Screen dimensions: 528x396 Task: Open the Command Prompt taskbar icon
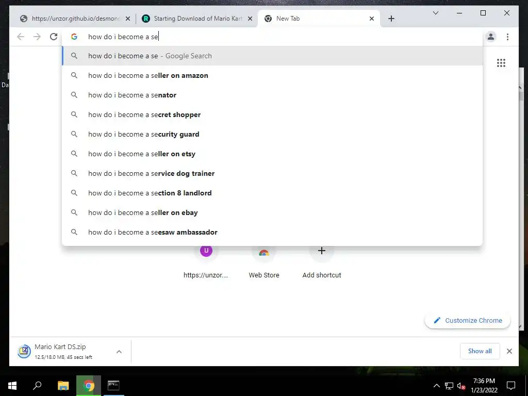click(x=113, y=386)
